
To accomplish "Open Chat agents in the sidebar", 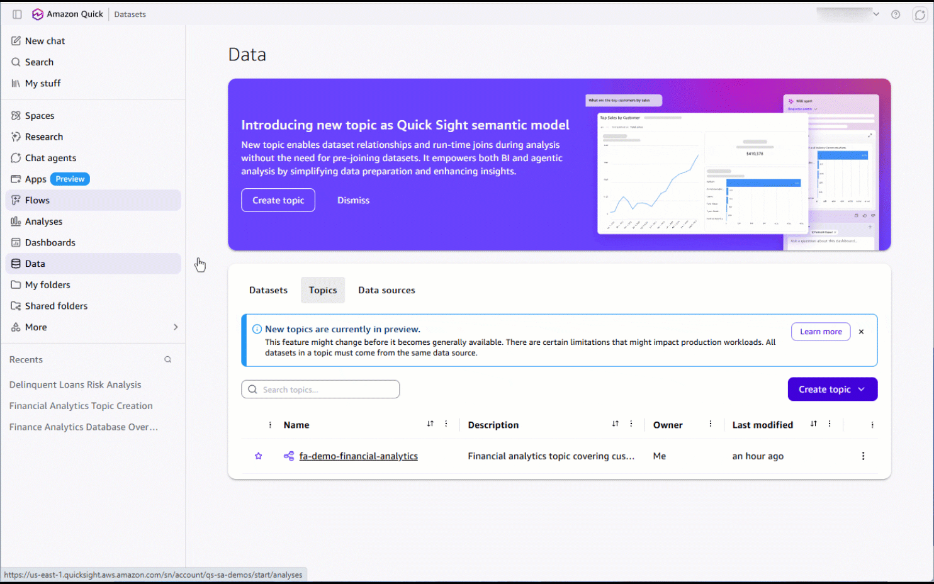I will [x=93, y=158].
